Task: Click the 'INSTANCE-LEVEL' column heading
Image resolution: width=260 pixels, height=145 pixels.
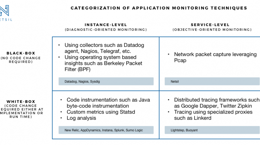Action: tap(106, 25)
